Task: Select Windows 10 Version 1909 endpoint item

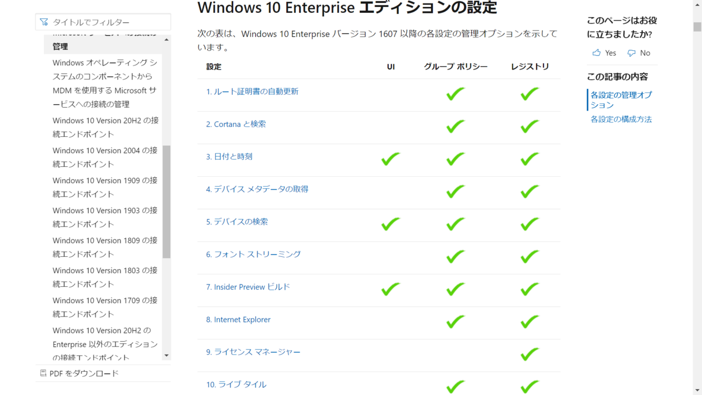Action: pyautogui.click(x=105, y=187)
